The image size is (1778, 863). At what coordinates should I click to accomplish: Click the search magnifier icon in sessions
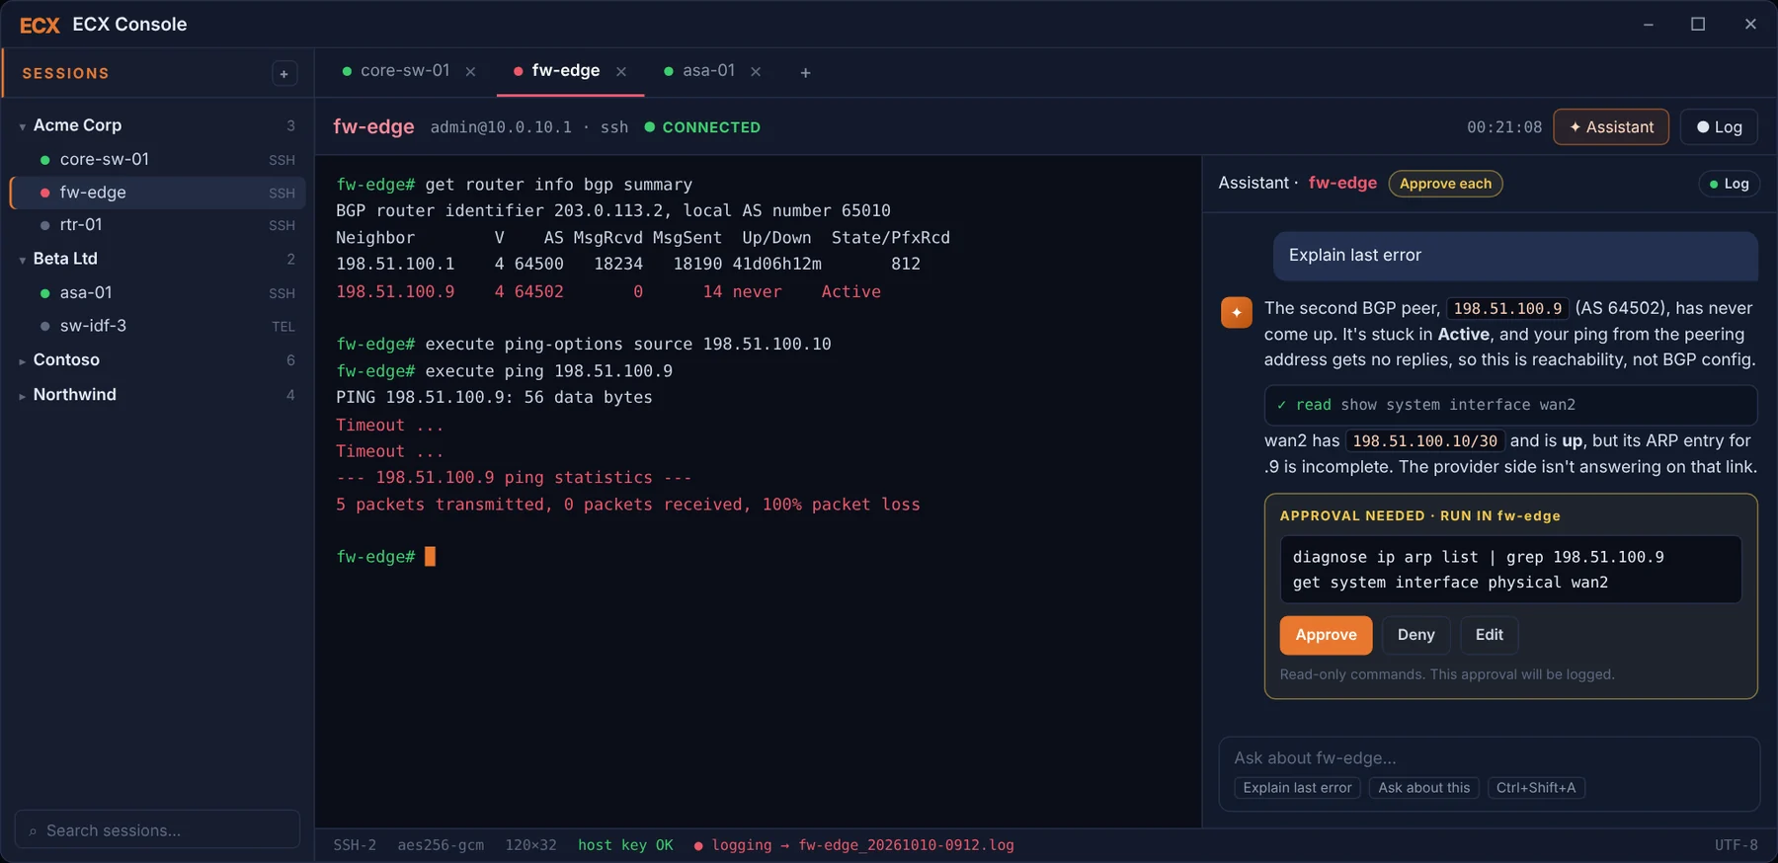tap(33, 831)
